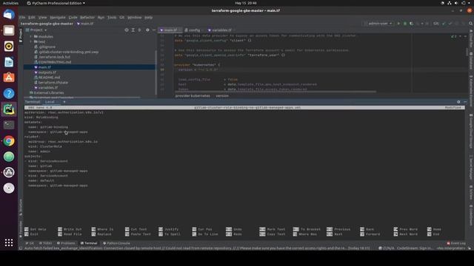The height and width of the screenshot is (266, 474).
Task: Open the Code menu
Action: 73,18
